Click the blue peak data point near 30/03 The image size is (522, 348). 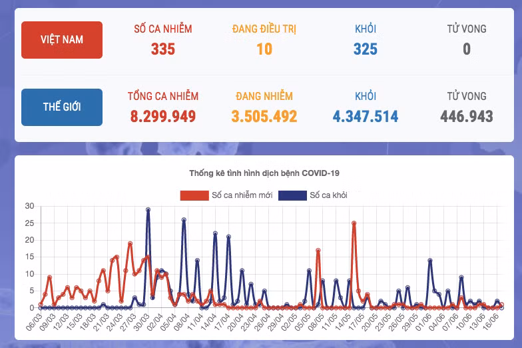pos(148,209)
